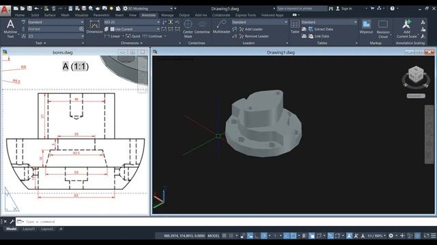This screenshot has height=245, width=437.
Task: Select the Wipeout tool
Action: click(366, 27)
